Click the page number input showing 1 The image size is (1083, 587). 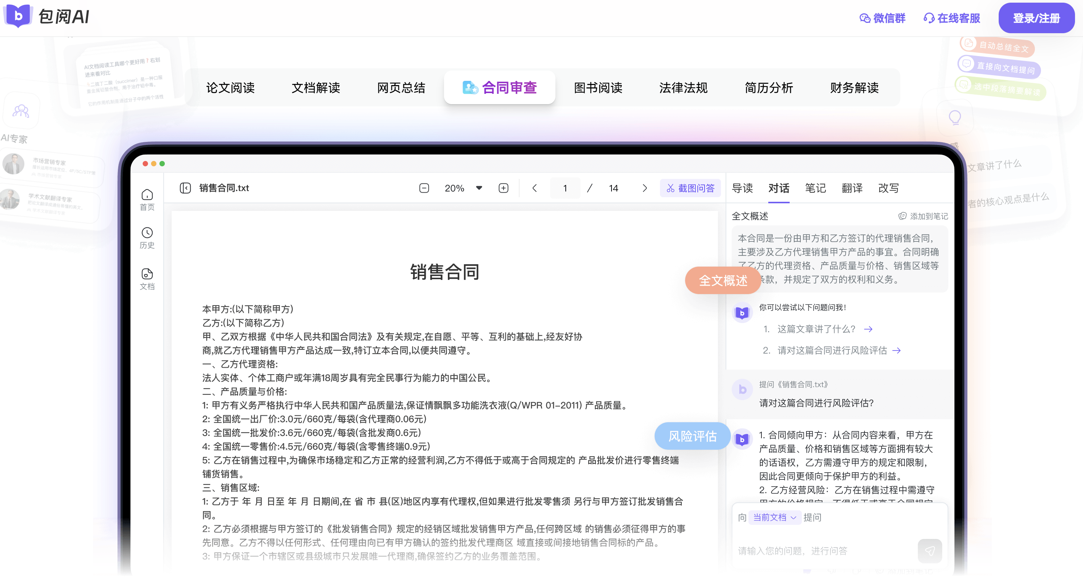(x=565, y=188)
